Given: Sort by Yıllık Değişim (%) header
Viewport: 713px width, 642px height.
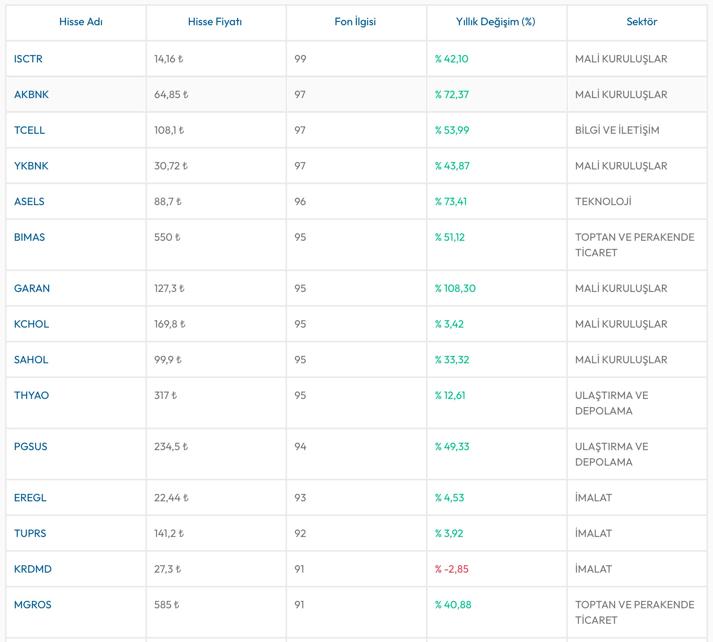Looking at the screenshot, I should click(495, 22).
